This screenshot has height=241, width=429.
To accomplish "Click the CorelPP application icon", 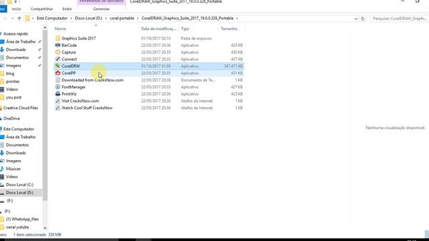I will point(58,73).
